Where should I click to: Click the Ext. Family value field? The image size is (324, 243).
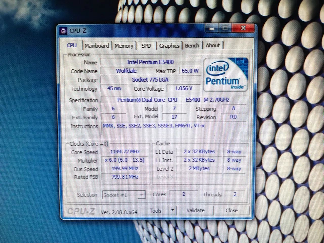[x=113, y=117]
